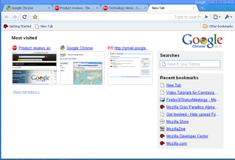
Task: Reload the current page
Action: [24, 17]
